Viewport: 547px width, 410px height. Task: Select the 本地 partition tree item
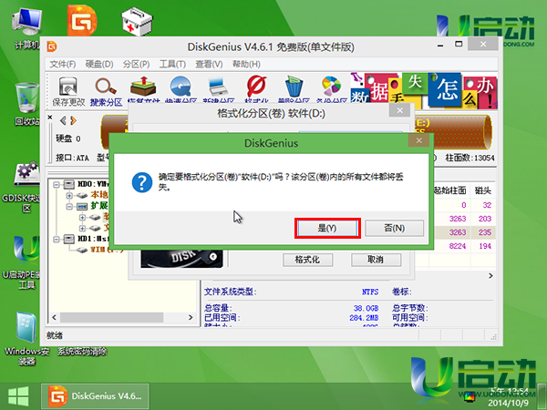click(x=99, y=195)
